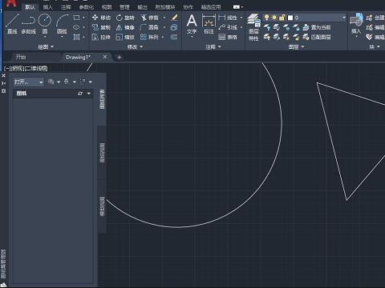
Task: Close the sheet set manager palette
Action: point(3,76)
